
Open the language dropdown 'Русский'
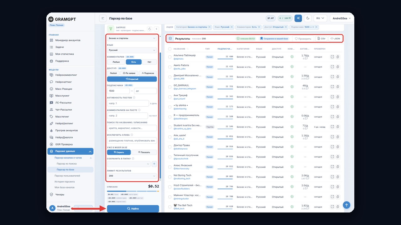(132, 50)
